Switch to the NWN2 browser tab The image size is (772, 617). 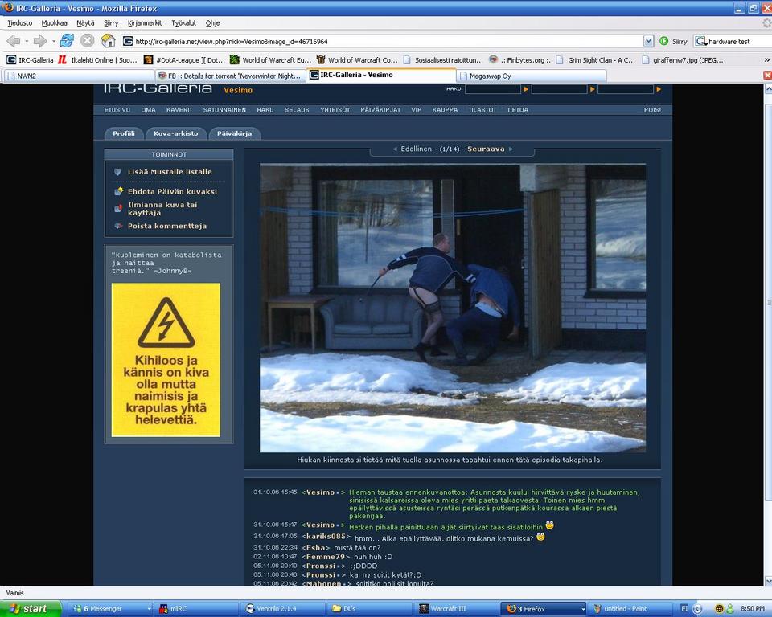(x=79, y=76)
